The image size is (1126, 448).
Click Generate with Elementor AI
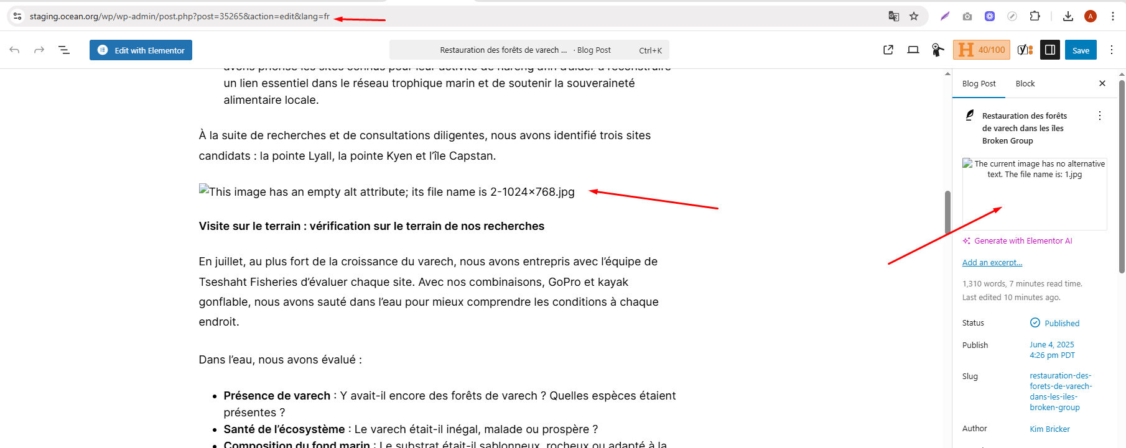click(x=1018, y=241)
